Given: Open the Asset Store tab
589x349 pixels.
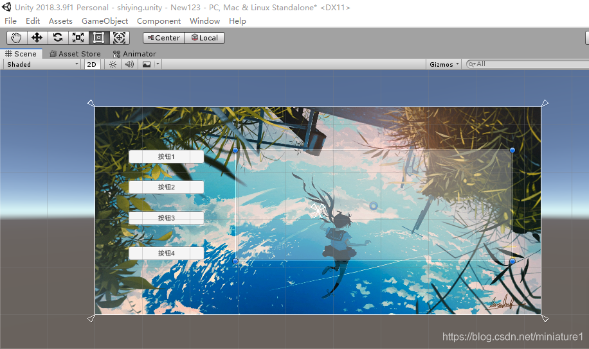Looking at the screenshot, I should tap(75, 54).
